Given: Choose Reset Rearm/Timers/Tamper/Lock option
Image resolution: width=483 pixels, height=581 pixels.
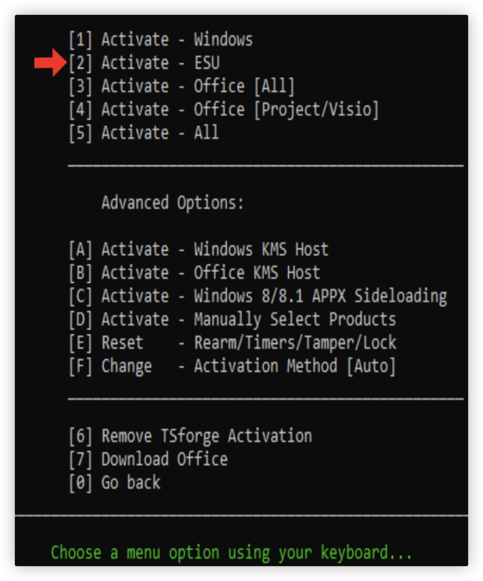Looking at the screenshot, I should [x=233, y=343].
